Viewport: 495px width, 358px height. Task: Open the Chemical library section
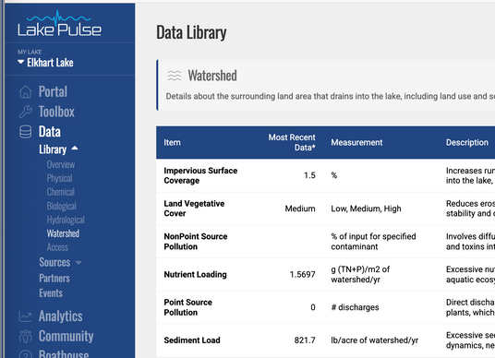coord(61,192)
